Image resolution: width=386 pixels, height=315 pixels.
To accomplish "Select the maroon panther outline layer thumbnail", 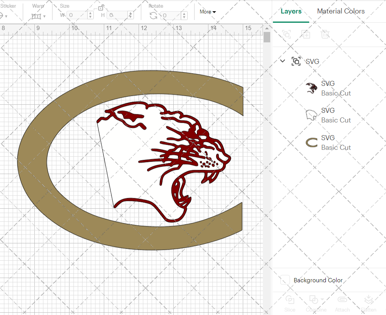I will click(x=312, y=88).
